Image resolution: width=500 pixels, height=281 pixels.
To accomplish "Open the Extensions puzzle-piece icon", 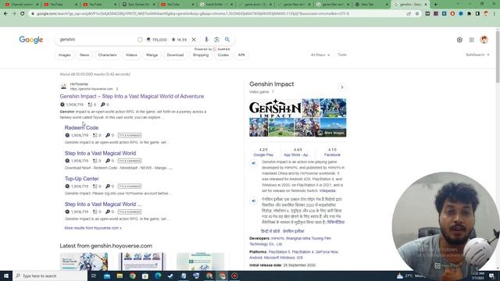I will tap(469, 14).
